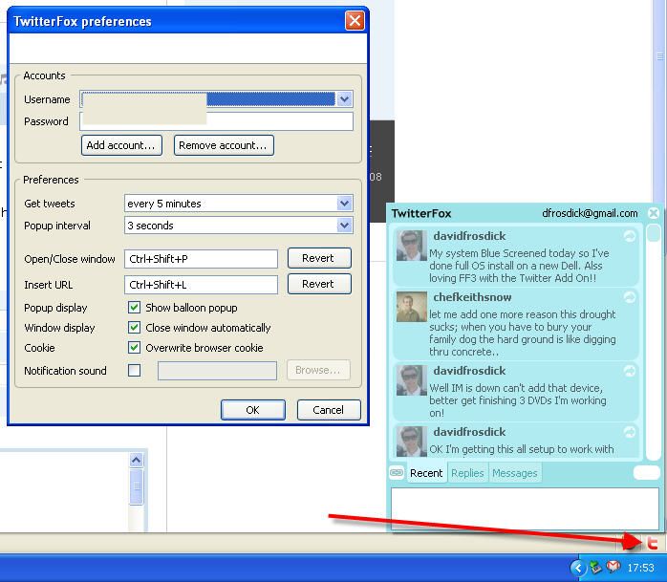Click davidfrosdick name on Blue Screened tweet
This screenshot has height=582, width=667.
469,236
